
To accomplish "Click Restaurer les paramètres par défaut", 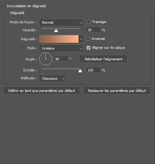I will point(117,90).
